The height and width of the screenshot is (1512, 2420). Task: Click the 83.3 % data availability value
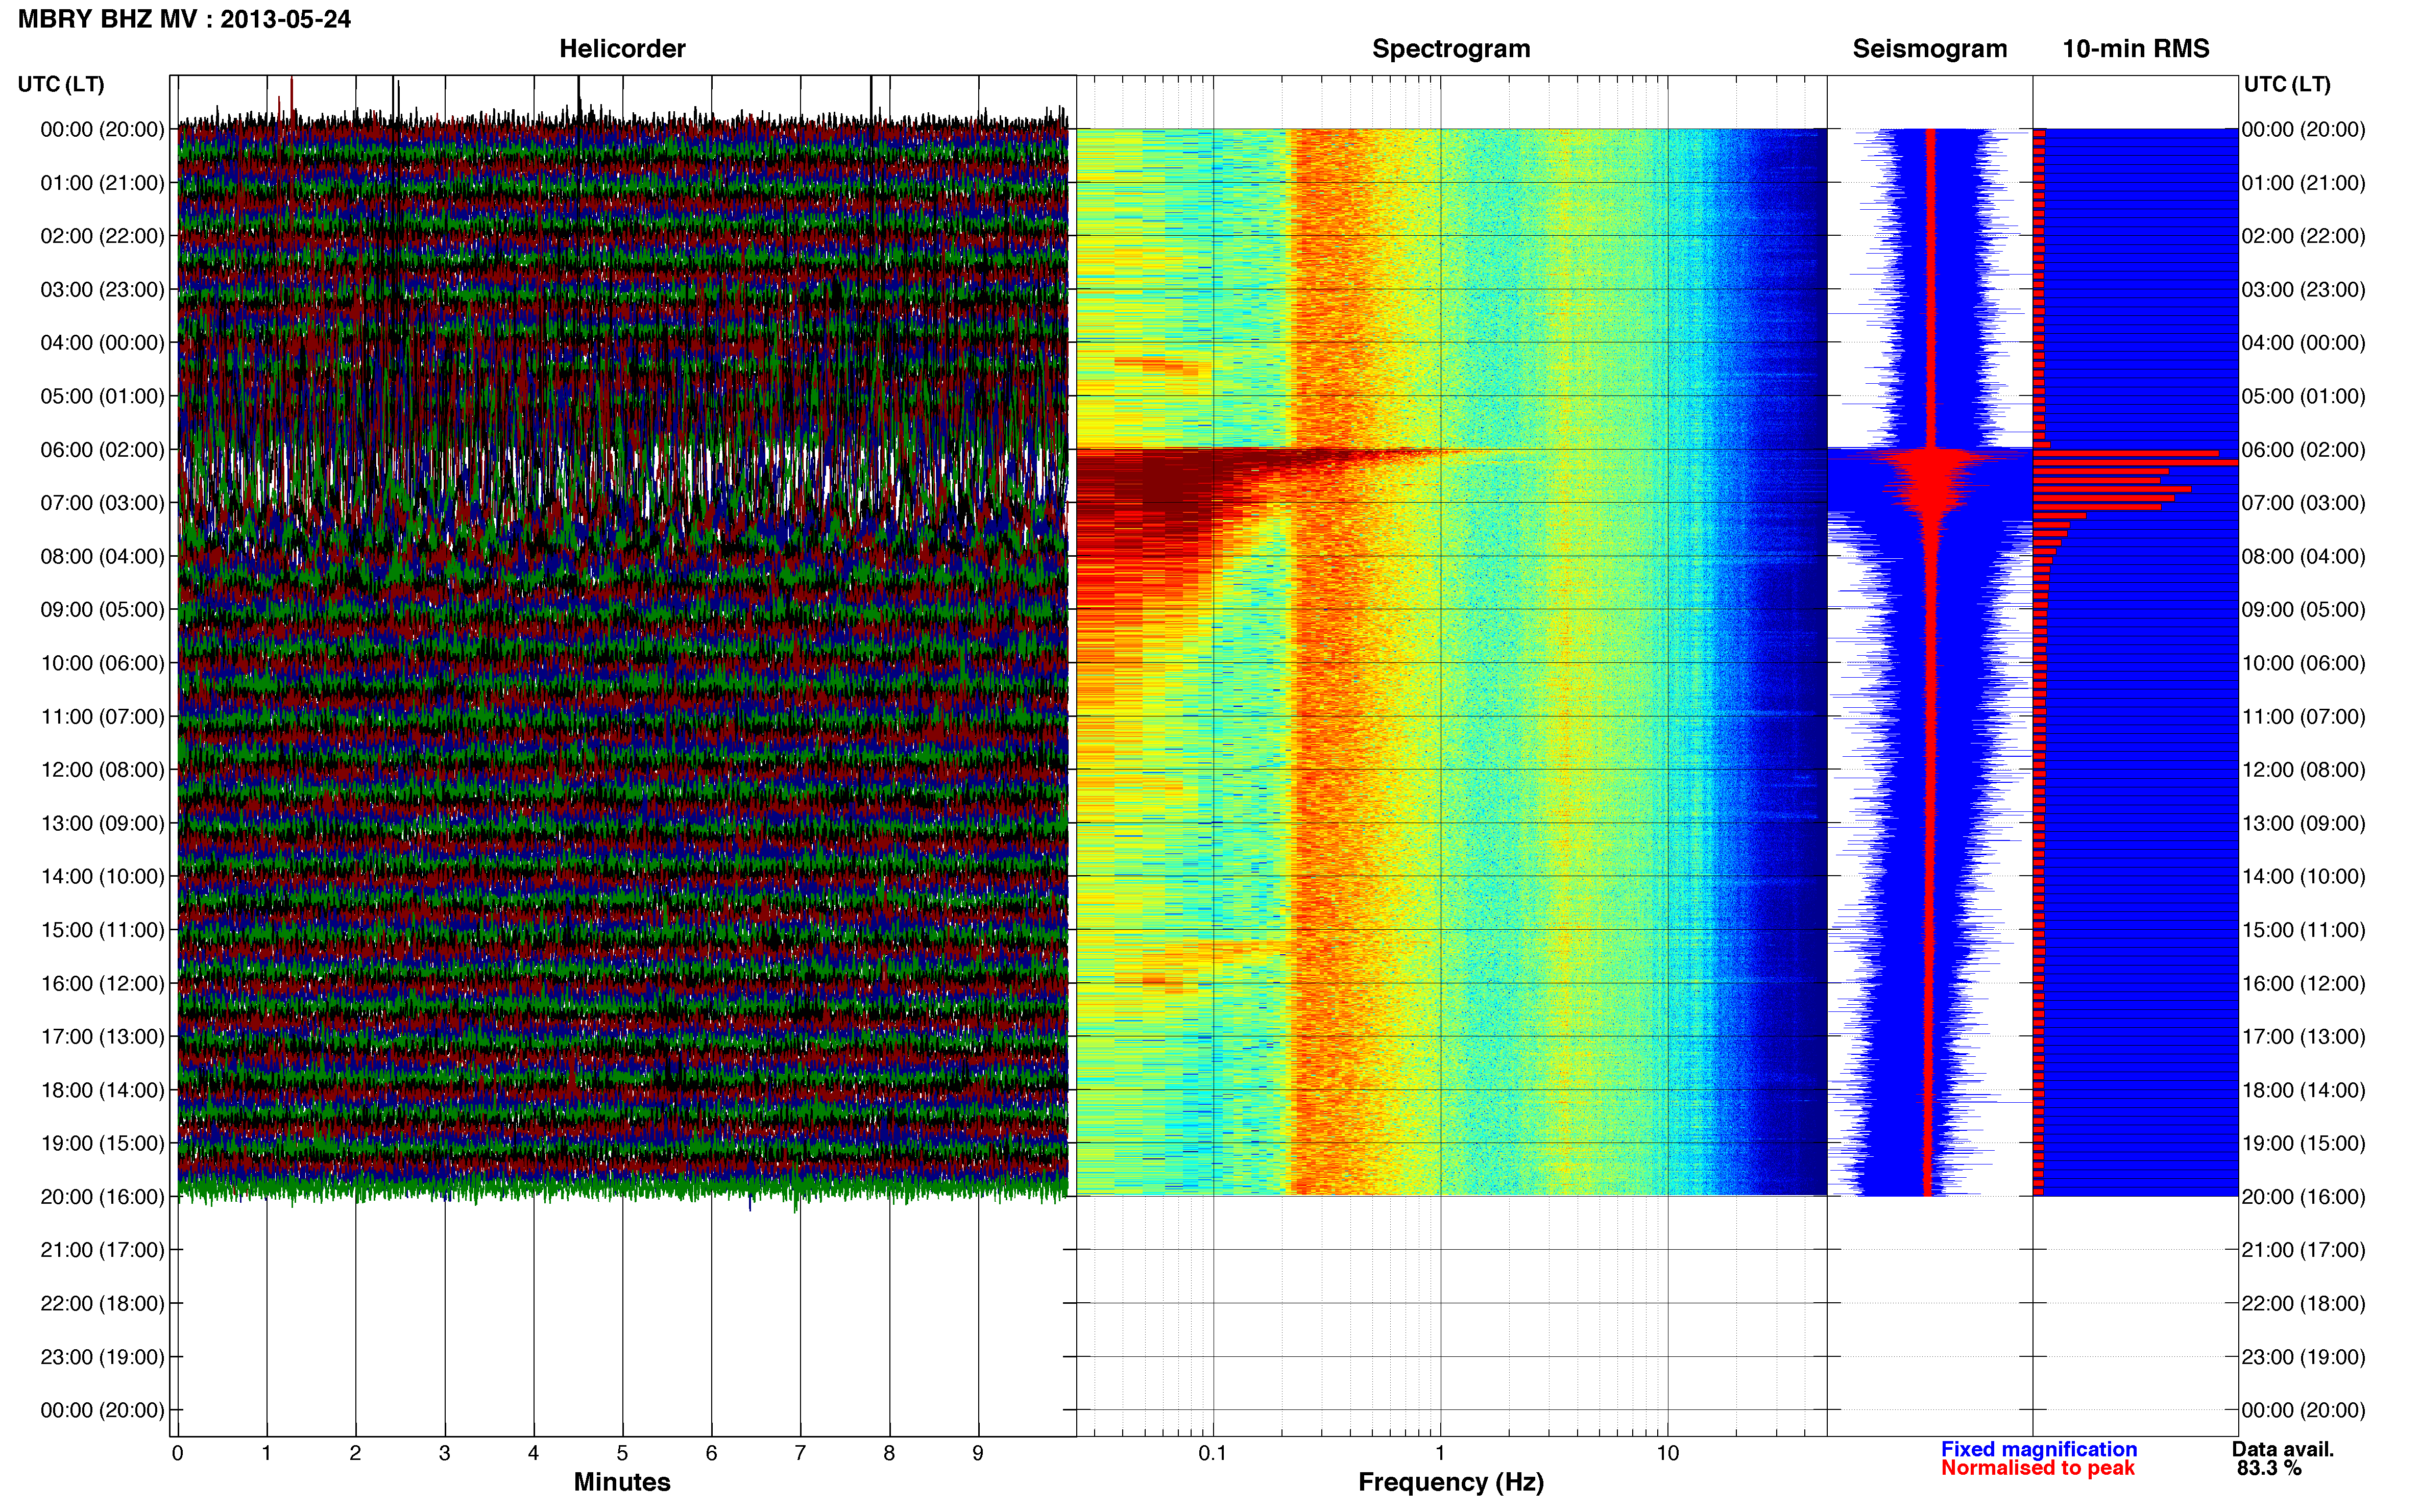point(2269,1468)
